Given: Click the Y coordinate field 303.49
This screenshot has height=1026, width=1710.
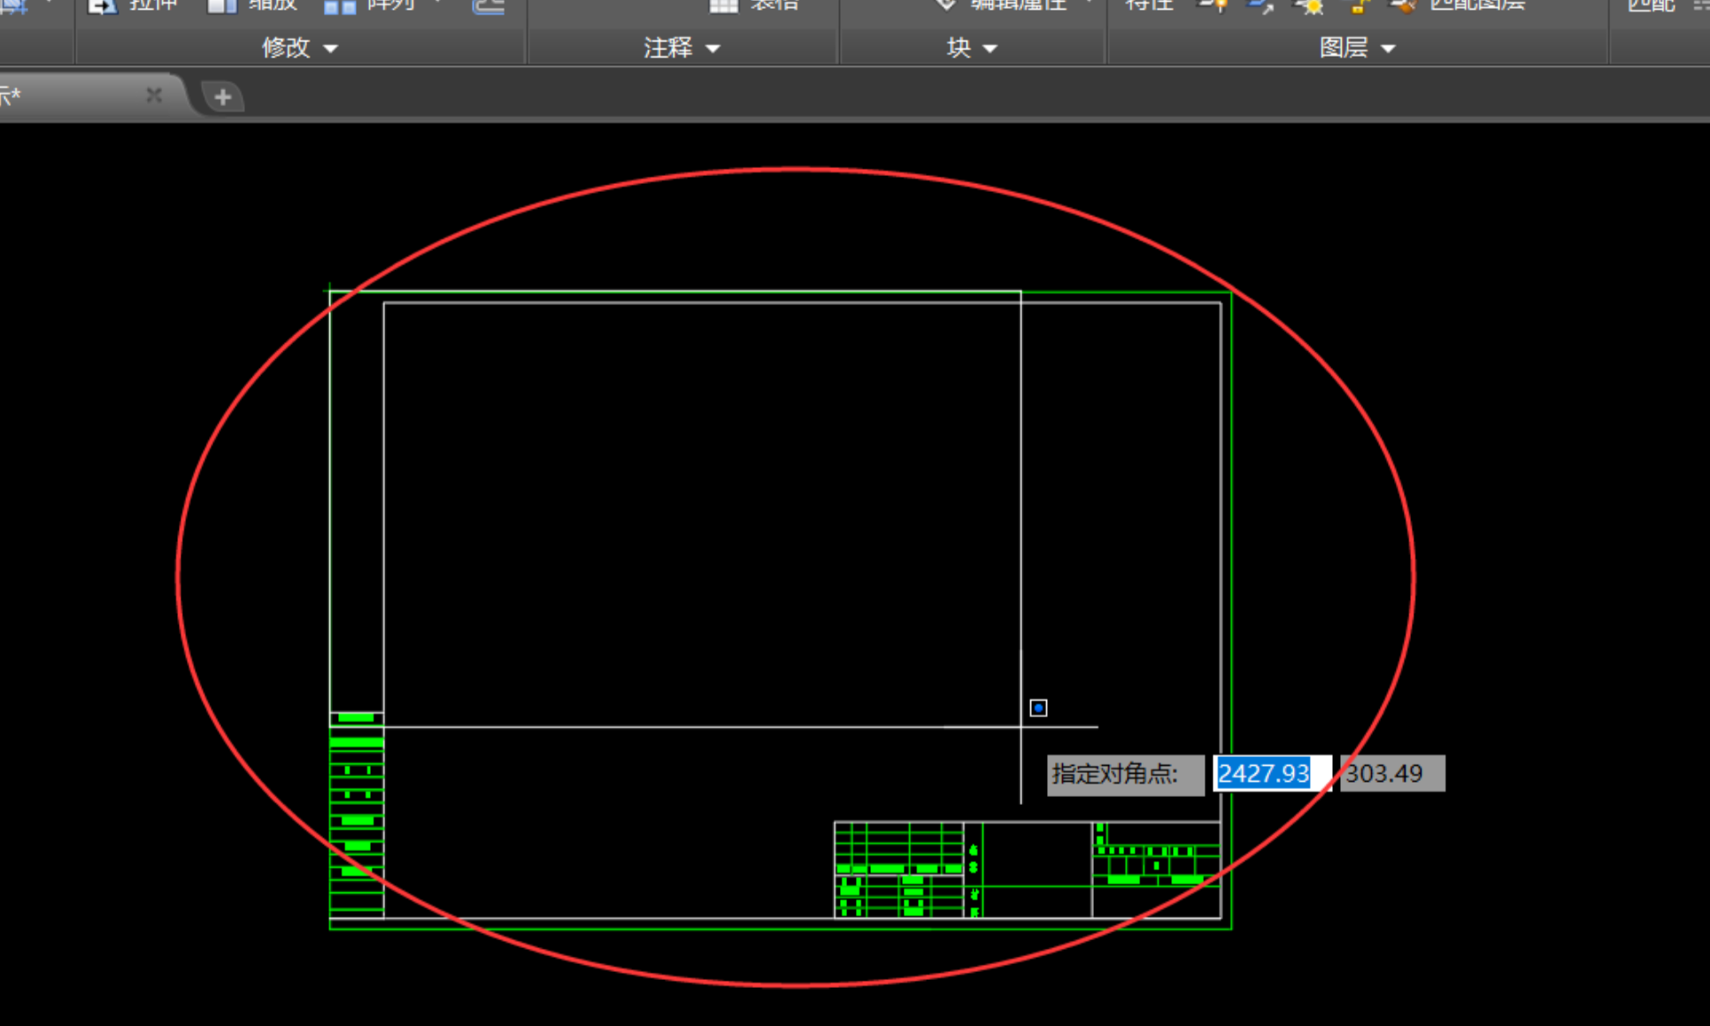Looking at the screenshot, I should point(1392,774).
